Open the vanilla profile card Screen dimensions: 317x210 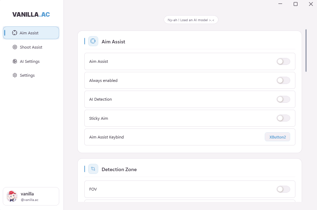[x=31, y=196]
